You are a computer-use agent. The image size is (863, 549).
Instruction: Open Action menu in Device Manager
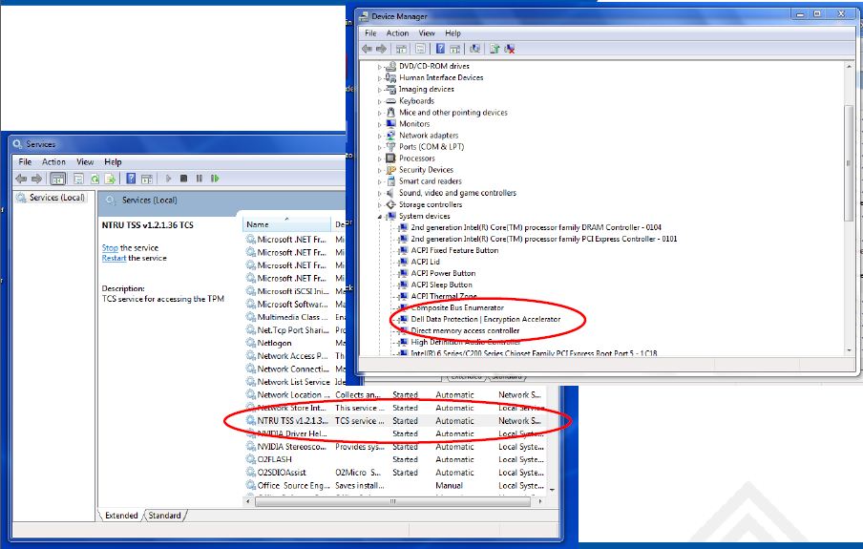coord(397,33)
